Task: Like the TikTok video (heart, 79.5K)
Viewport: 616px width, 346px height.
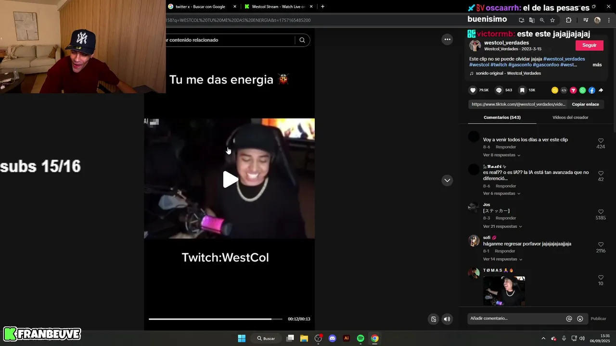Action: 473,90
